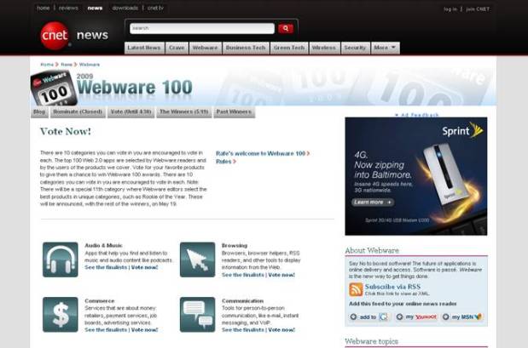Open the Security tab
This screenshot has height=348, width=528.
(355, 48)
